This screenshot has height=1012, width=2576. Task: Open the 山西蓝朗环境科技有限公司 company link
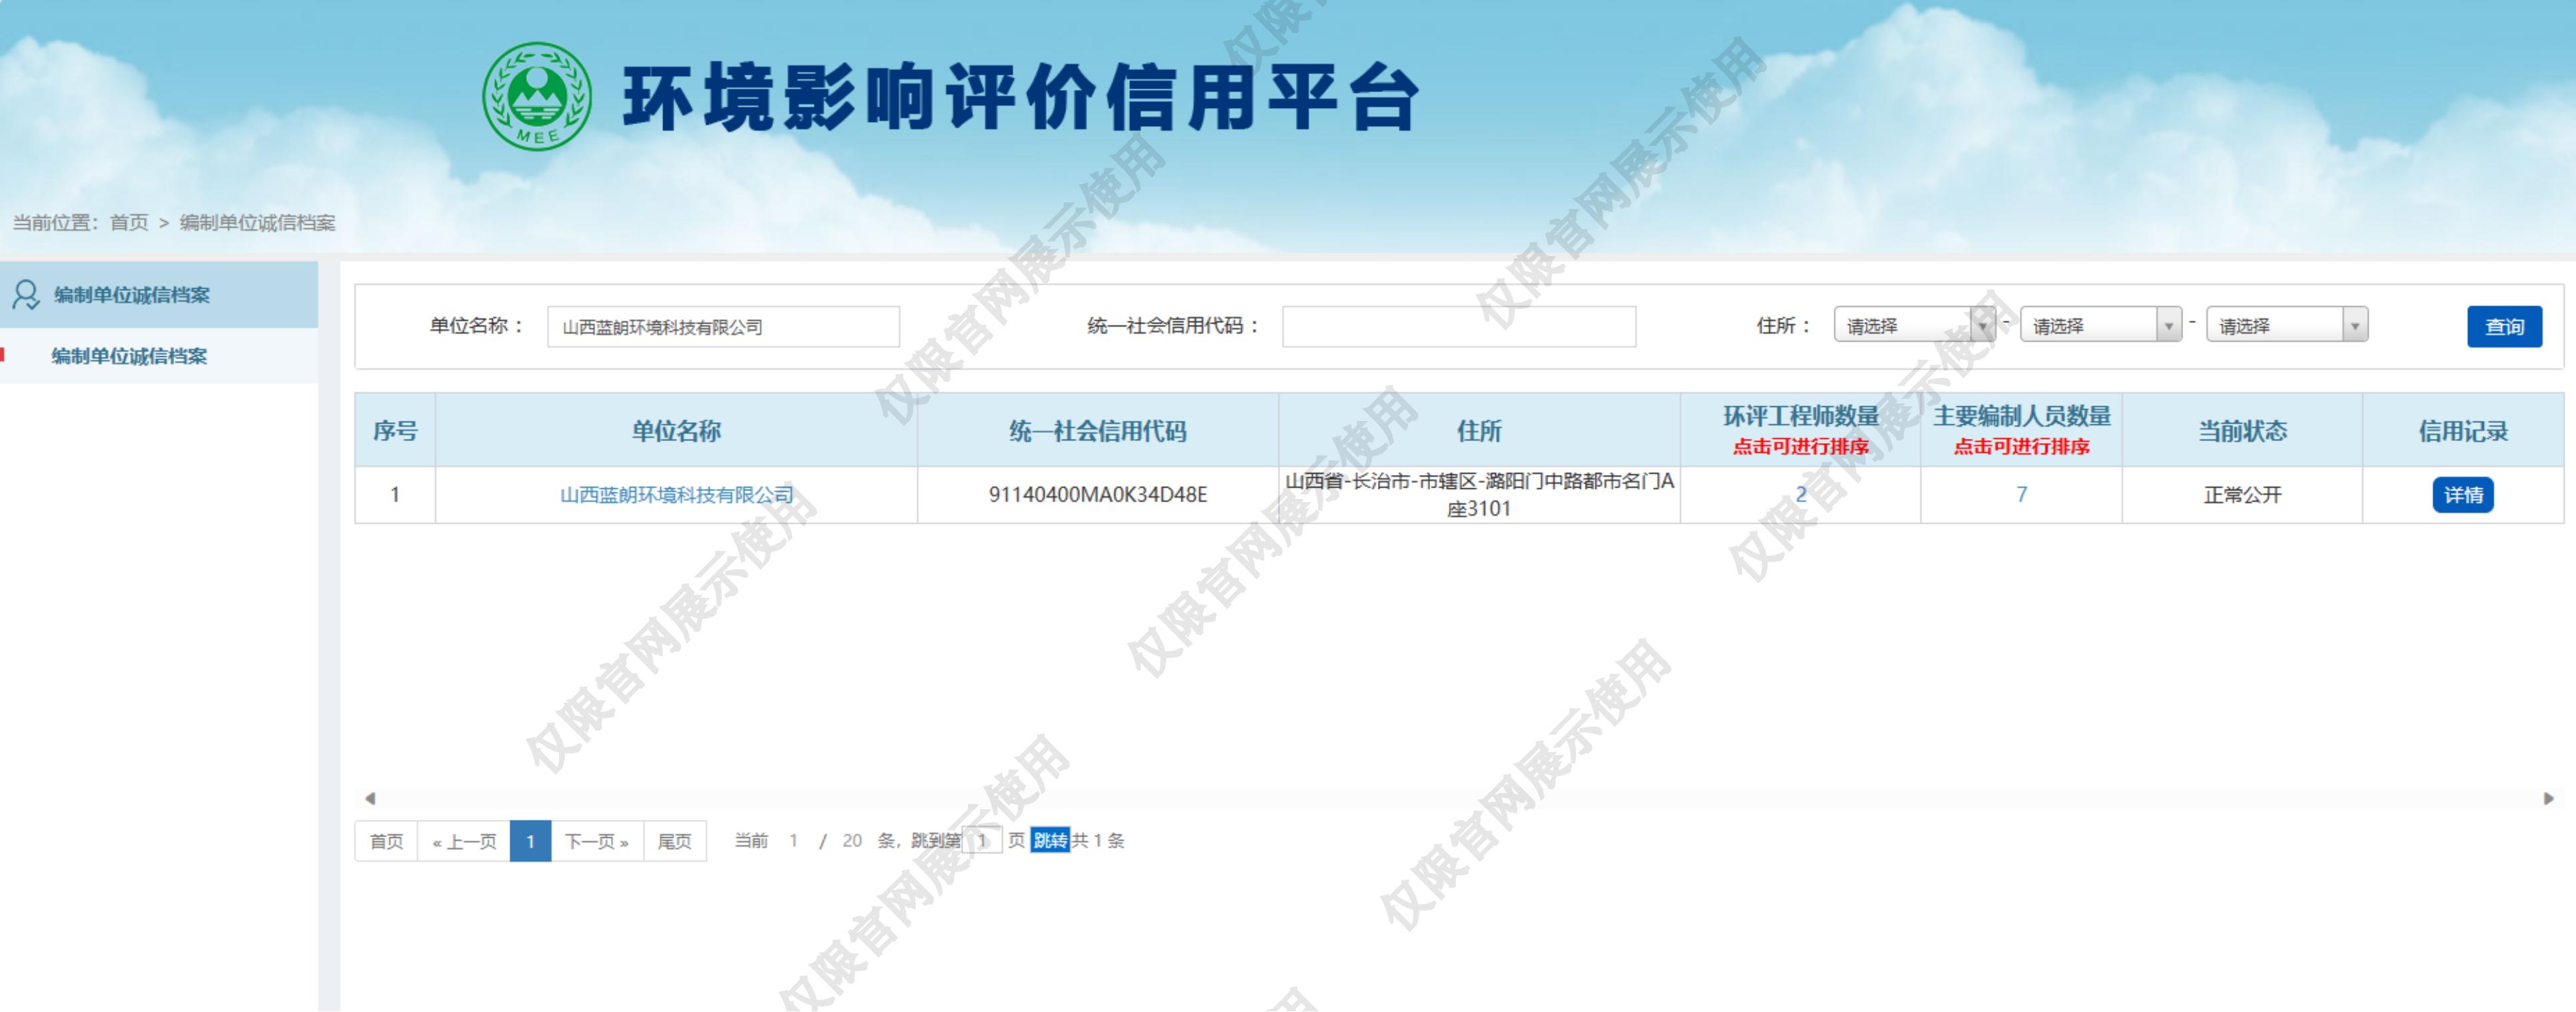(676, 495)
